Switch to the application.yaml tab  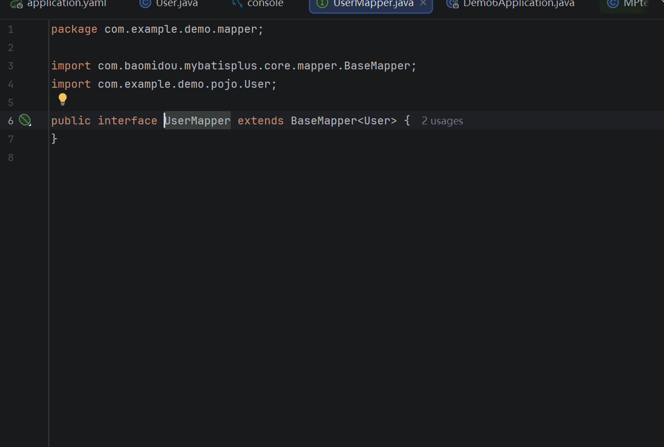[x=58, y=4]
